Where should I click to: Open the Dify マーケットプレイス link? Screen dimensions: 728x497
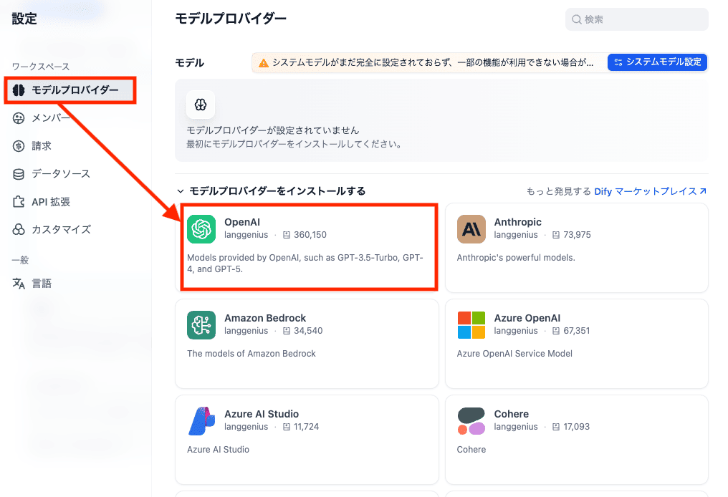tap(650, 191)
